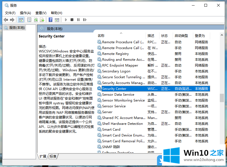Click the scrollbar up arrow in services list
This screenshot has height=167, width=227.
[x=222, y=35]
